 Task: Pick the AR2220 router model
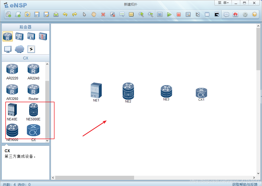12,72
